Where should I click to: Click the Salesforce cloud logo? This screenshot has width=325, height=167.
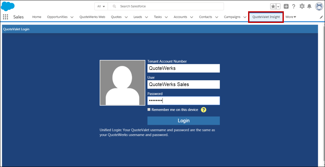coord(8,6)
